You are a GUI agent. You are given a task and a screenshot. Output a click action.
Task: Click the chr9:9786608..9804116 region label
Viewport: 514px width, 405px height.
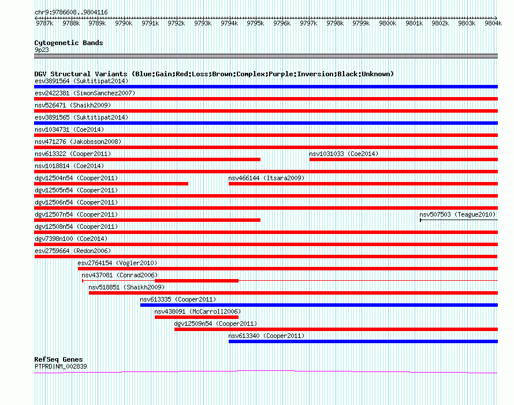(71, 12)
